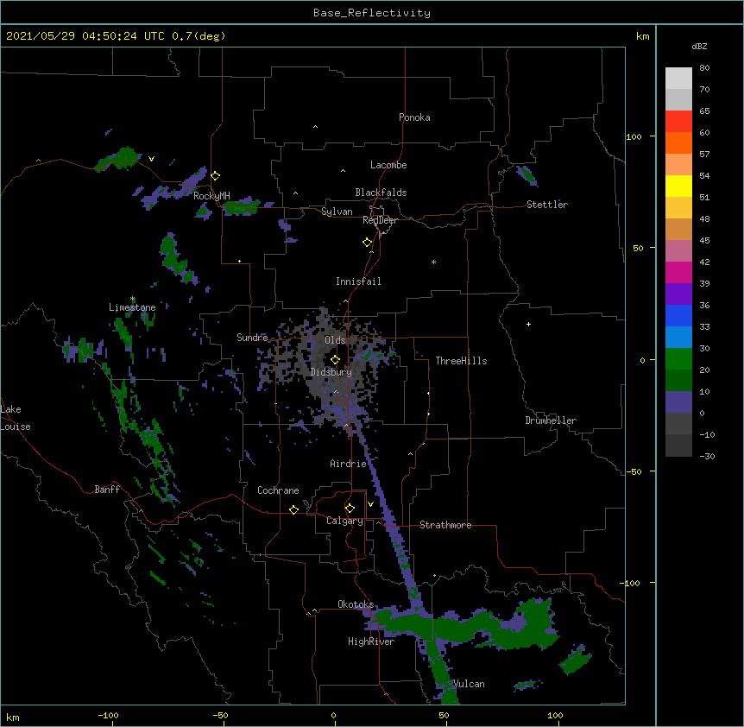
Task: Click the Lacombe city label
Action: pyautogui.click(x=388, y=165)
